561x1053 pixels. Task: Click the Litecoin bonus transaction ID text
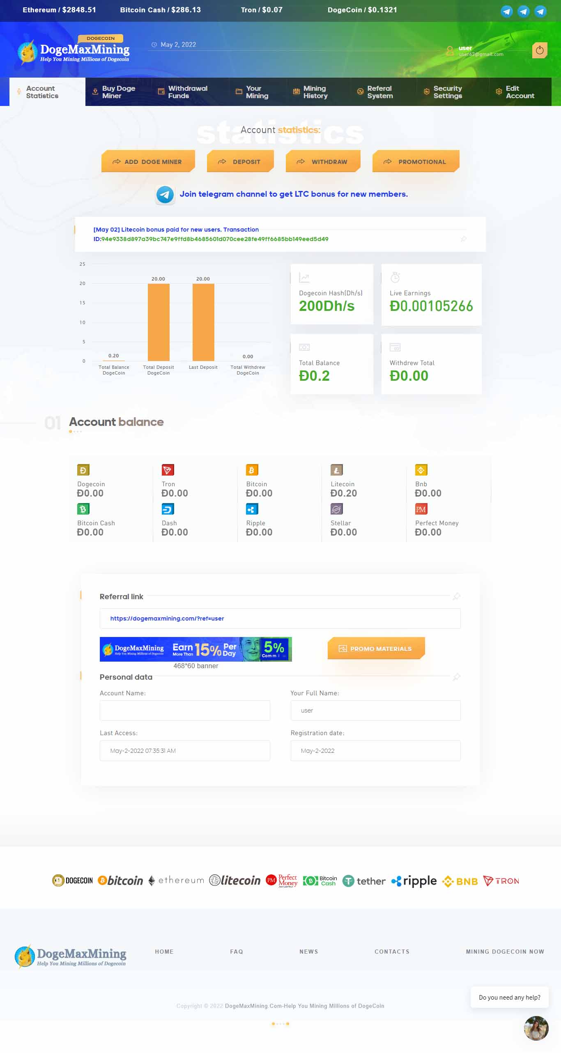pos(215,239)
